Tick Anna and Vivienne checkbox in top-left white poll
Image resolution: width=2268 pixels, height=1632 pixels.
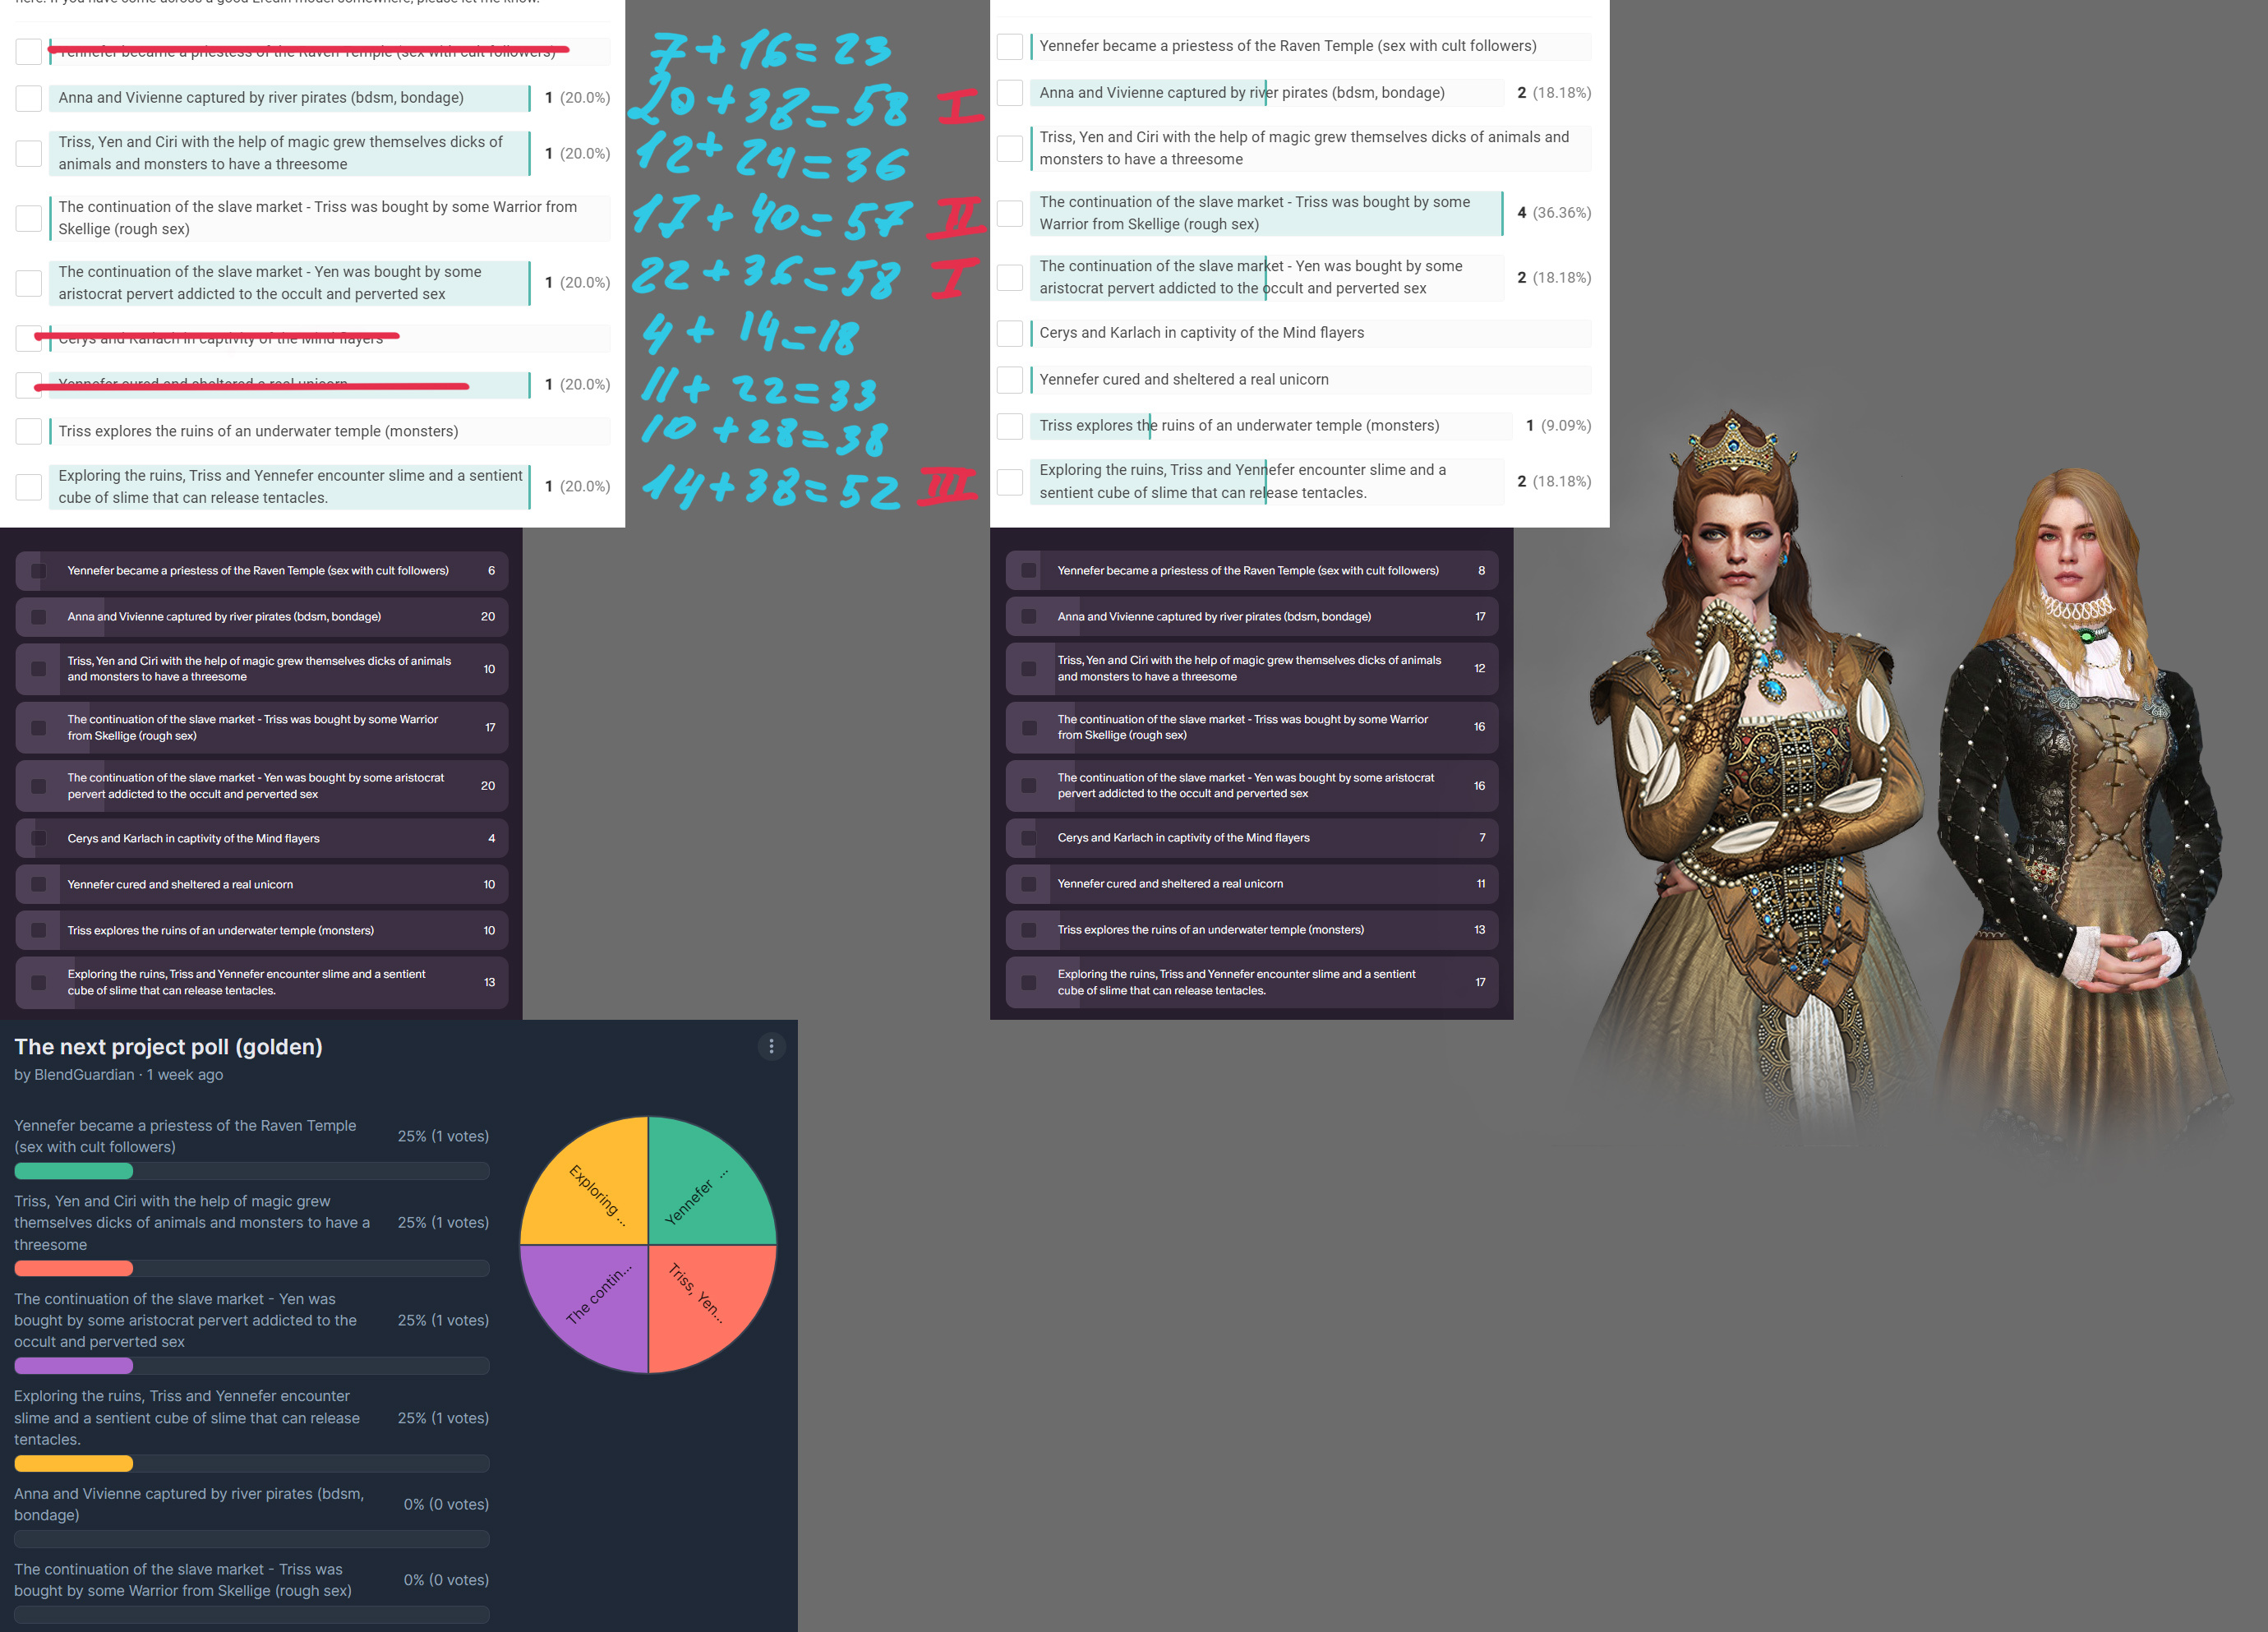pyautogui.click(x=29, y=98)
